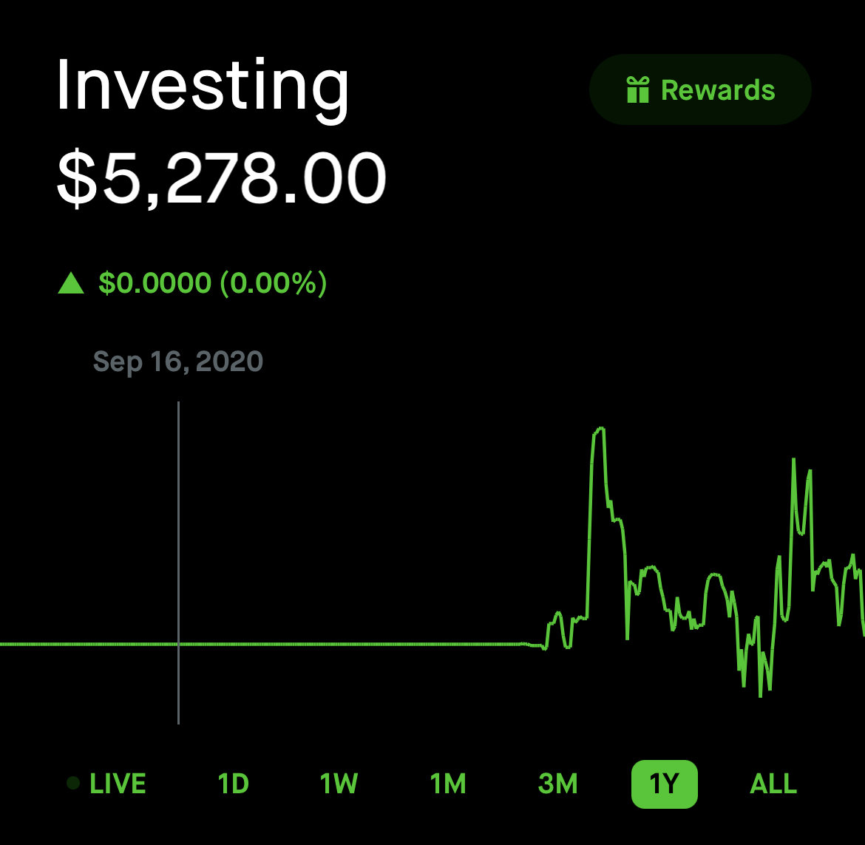This screenshot has width=865, height=845.
Task: Switch chart to 1W range
Action: [x=339, y=784]
